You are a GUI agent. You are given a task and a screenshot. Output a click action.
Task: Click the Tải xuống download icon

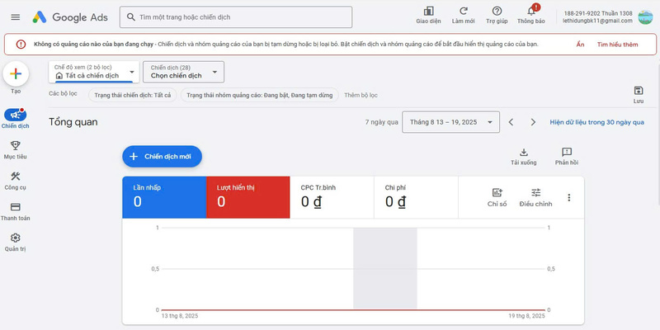point(523,153)
